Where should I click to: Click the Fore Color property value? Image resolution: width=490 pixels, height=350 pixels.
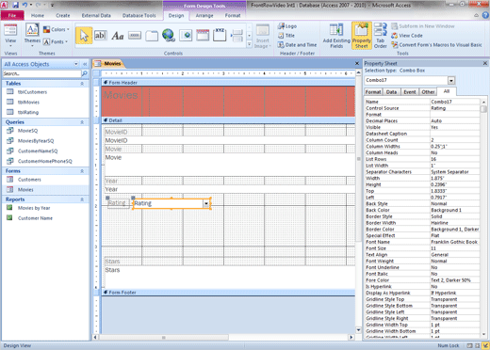coord(455,280)
